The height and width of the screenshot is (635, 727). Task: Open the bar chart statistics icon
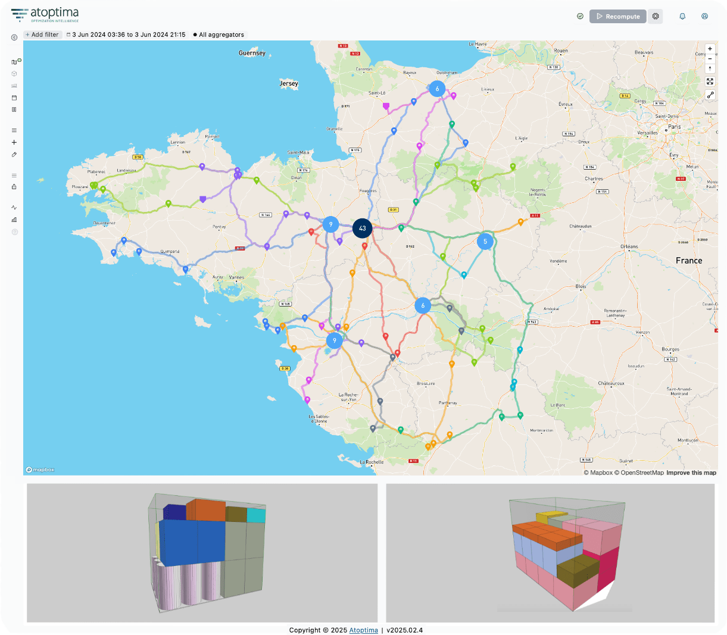14,220
